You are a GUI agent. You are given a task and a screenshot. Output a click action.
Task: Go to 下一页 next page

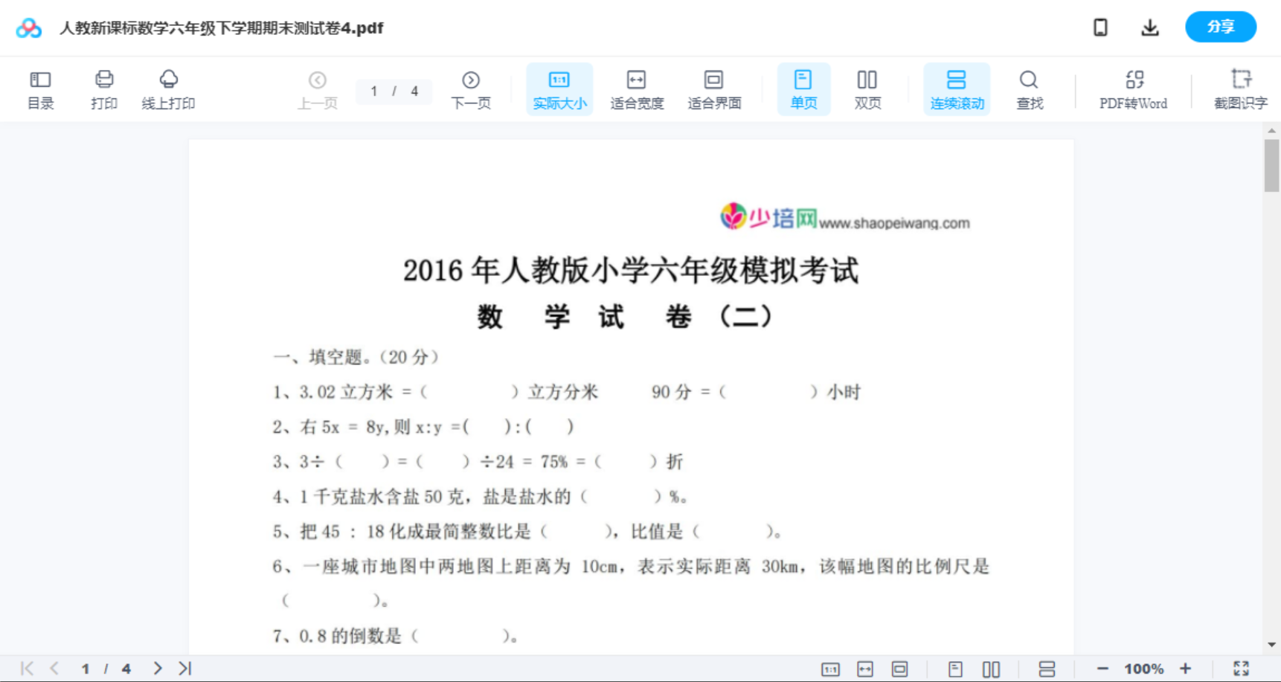[471, 89]
